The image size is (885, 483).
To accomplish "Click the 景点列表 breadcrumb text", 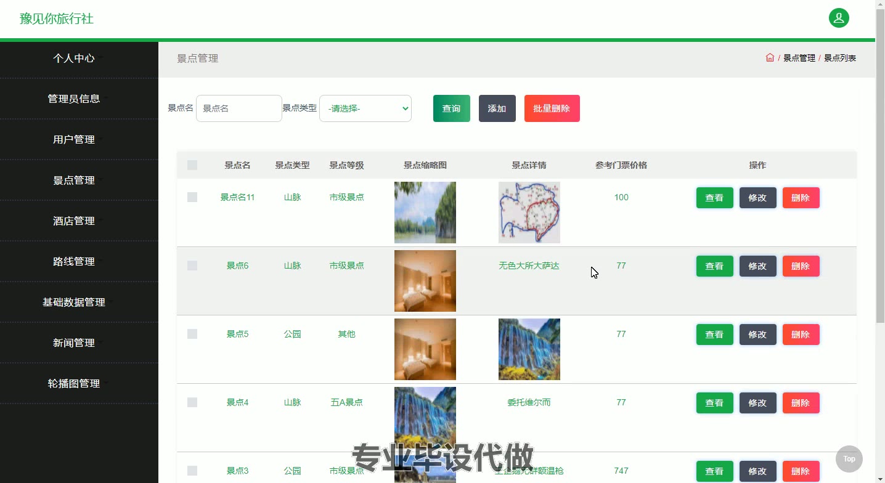I will (x=840, y=58).
